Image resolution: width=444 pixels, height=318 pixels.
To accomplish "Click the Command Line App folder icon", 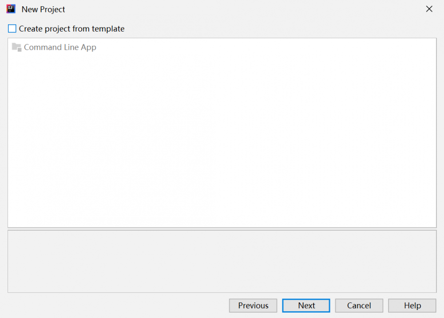I will click(x=16, y=47).
